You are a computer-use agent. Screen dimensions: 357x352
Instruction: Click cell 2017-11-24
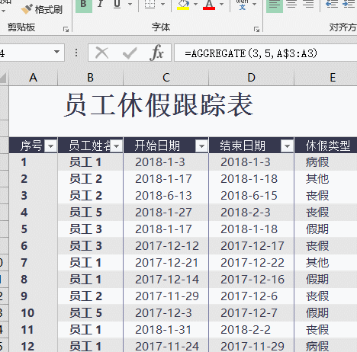pos(166,345)
